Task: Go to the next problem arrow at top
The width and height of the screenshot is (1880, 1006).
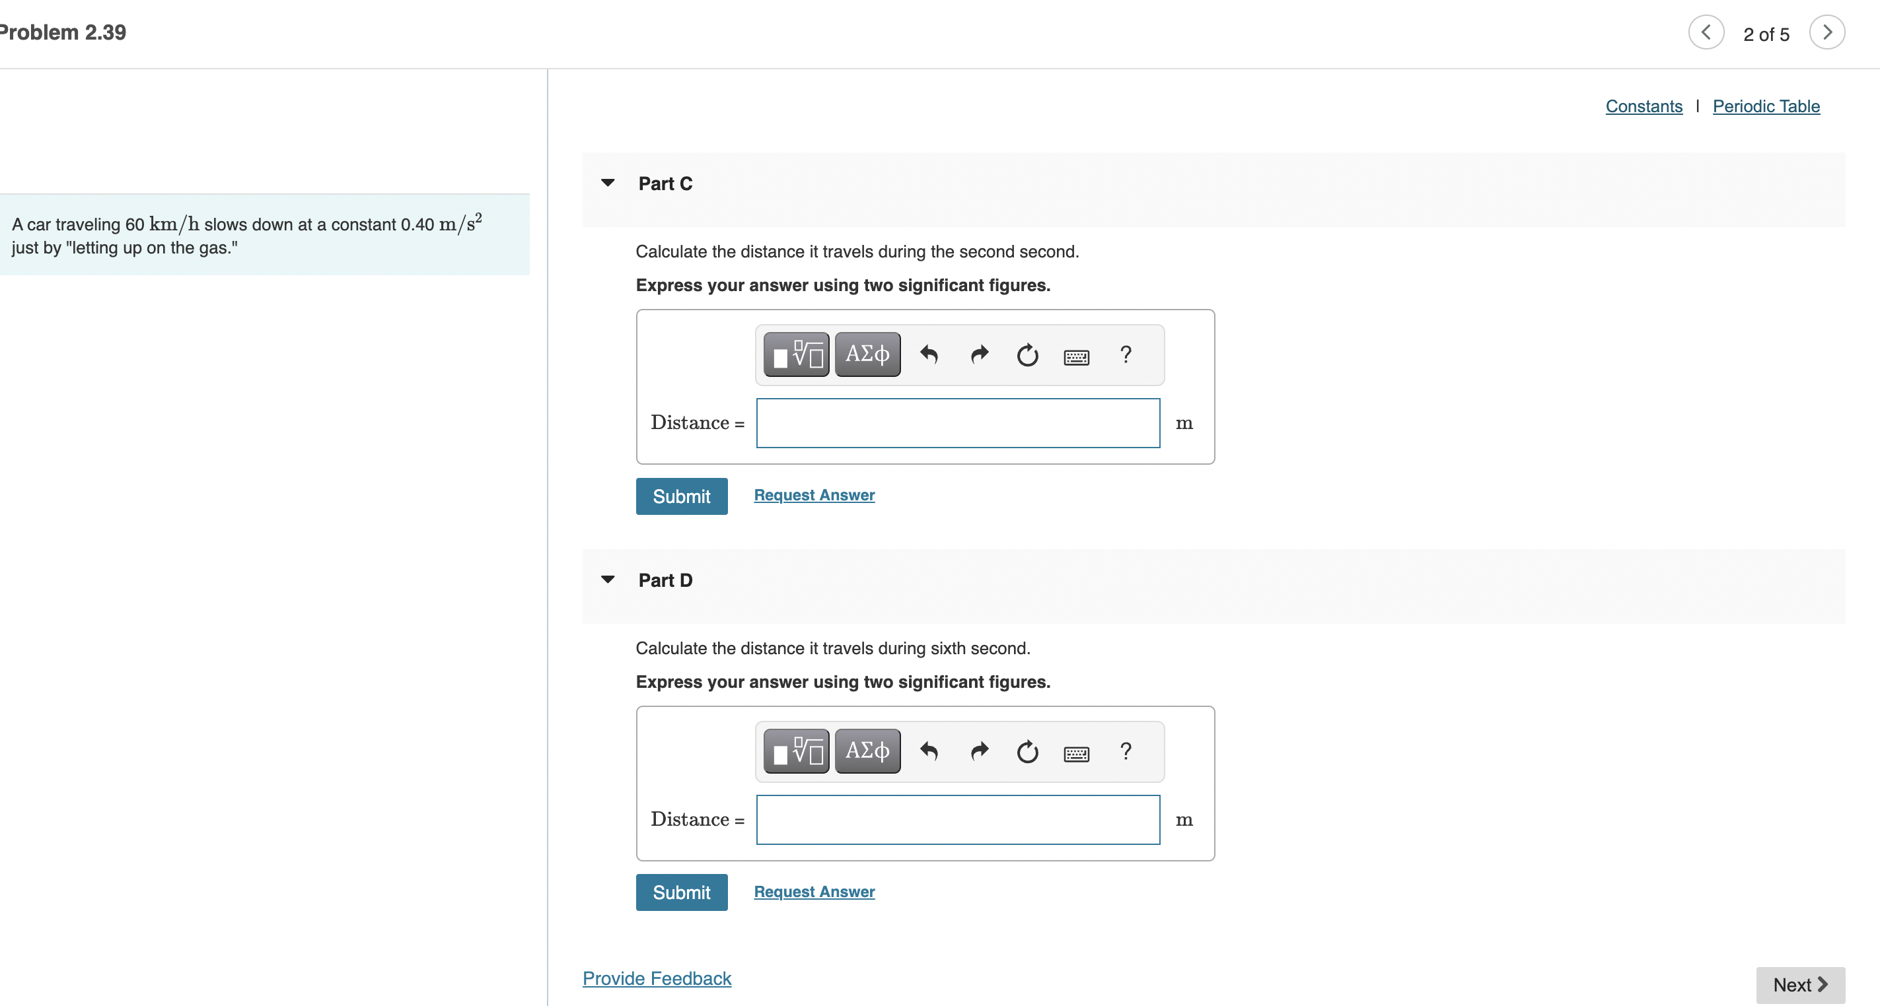Action: [1826, 33]
